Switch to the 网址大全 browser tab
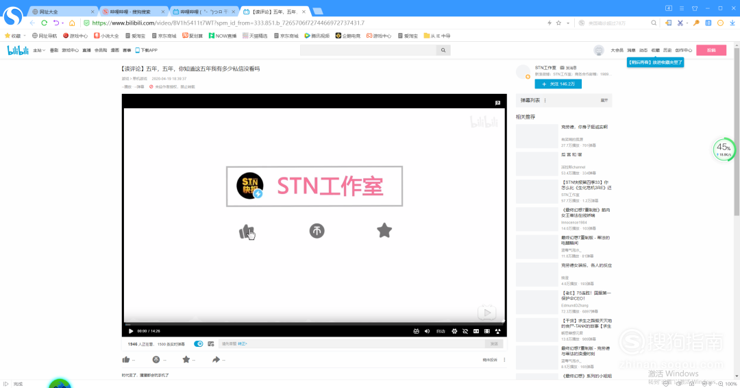Image resolution: width=740 pixels, height=388 pixels. coord(62,12)
